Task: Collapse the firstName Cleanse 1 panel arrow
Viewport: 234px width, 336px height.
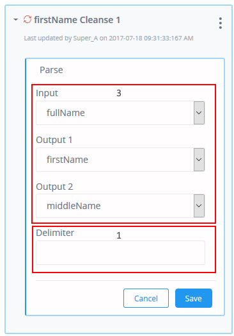Action: point(15,20)
